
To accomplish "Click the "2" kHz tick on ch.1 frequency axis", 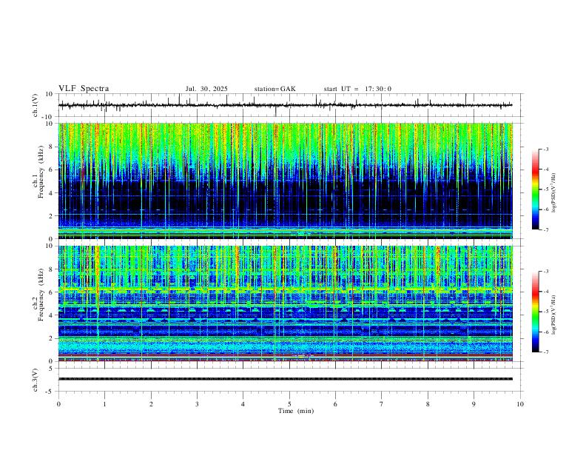I will pos(51,216).
